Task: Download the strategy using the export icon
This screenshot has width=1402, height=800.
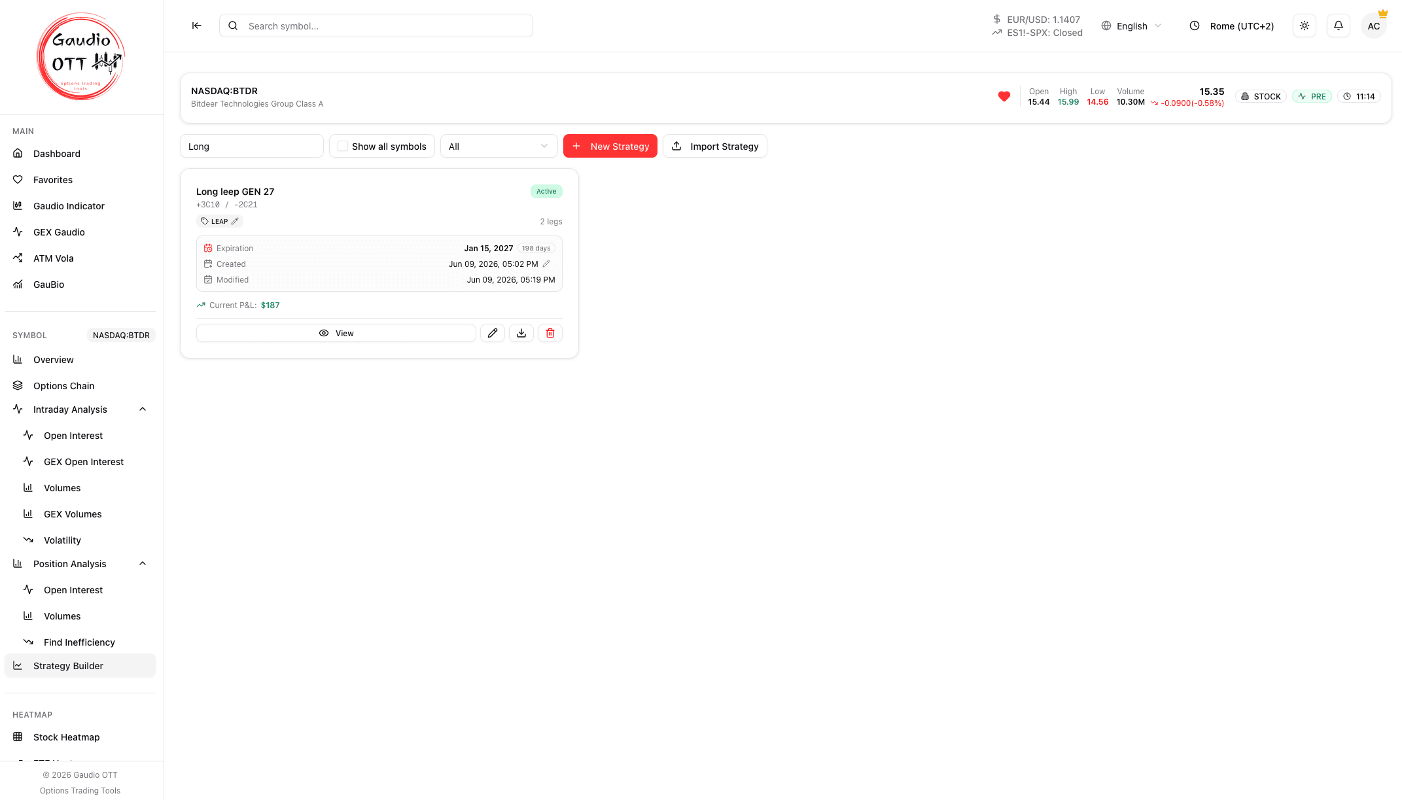Action: click(x=521, y=333)
